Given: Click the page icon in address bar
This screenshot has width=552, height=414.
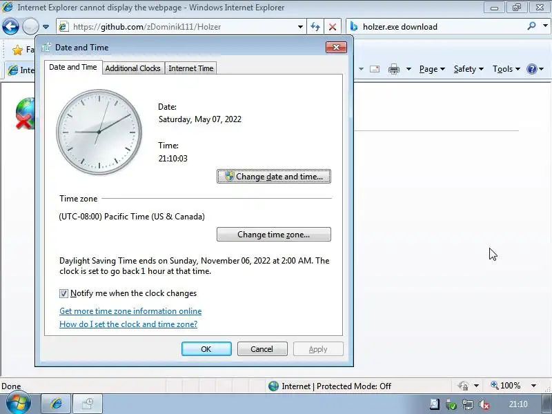Looking at the screenshot, I should 63,27.
